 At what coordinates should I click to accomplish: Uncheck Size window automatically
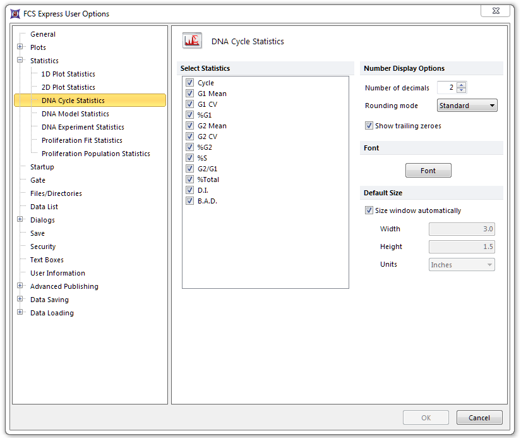click(369, 210)
